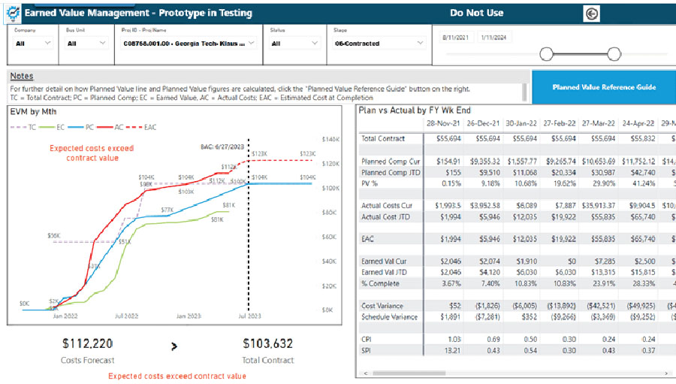Click the BAC: 6/27/2023 marker label
676x384 pixels.
point(222,147)
